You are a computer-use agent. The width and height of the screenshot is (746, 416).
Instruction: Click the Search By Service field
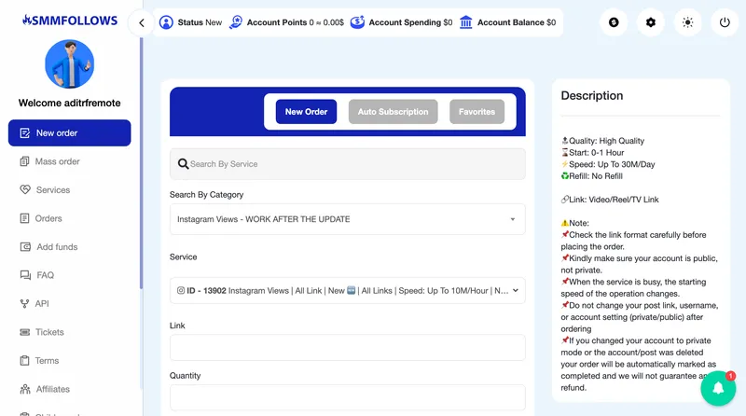(x=347, y=164)
